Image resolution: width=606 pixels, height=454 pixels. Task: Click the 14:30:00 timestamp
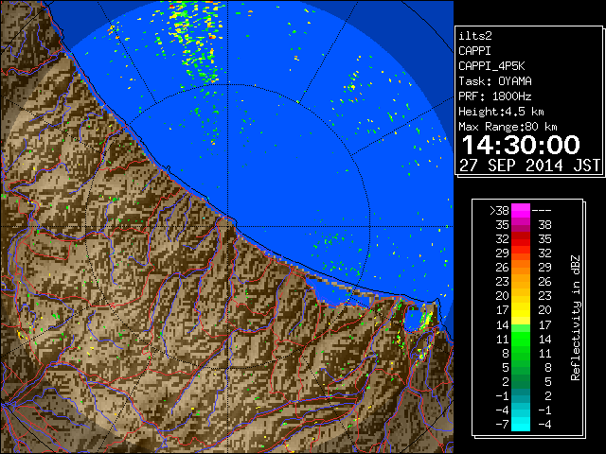point(521,145)
